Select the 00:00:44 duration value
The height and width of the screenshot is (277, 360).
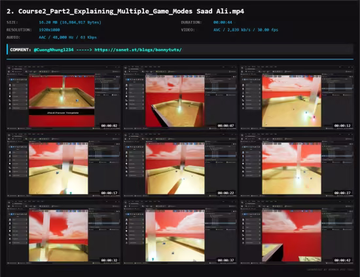click(223, 22)
